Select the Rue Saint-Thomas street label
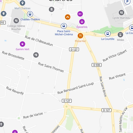 click(x=51, y=67)
